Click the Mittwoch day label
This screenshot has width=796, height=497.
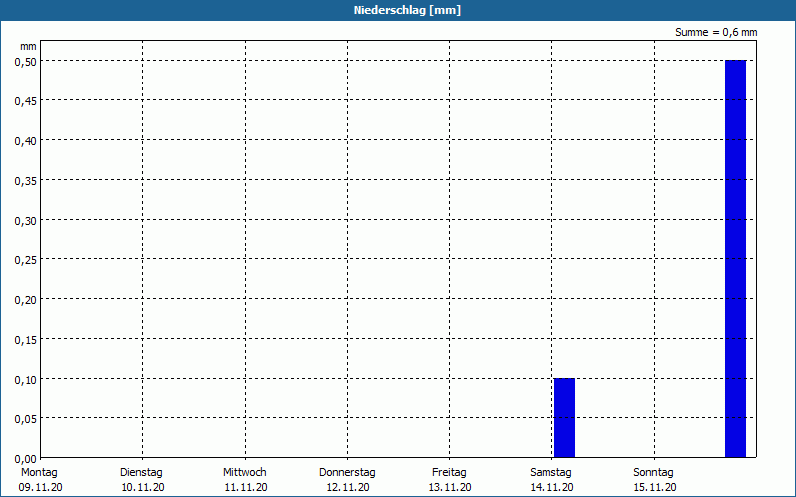coord(244,473)
